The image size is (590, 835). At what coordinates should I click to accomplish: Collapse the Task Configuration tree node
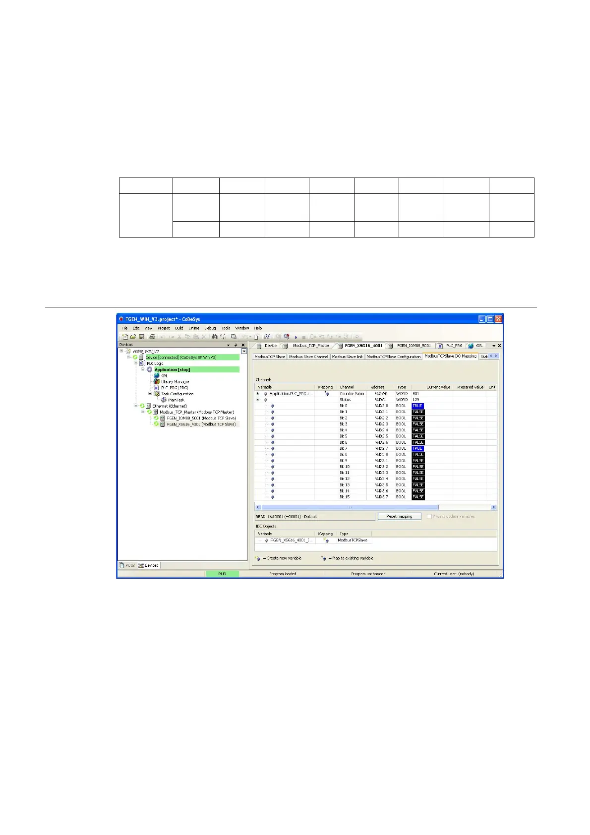150,394
